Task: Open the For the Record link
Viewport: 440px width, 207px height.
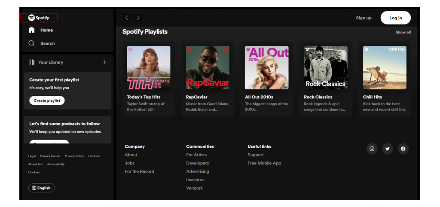Action: [139, 171]
